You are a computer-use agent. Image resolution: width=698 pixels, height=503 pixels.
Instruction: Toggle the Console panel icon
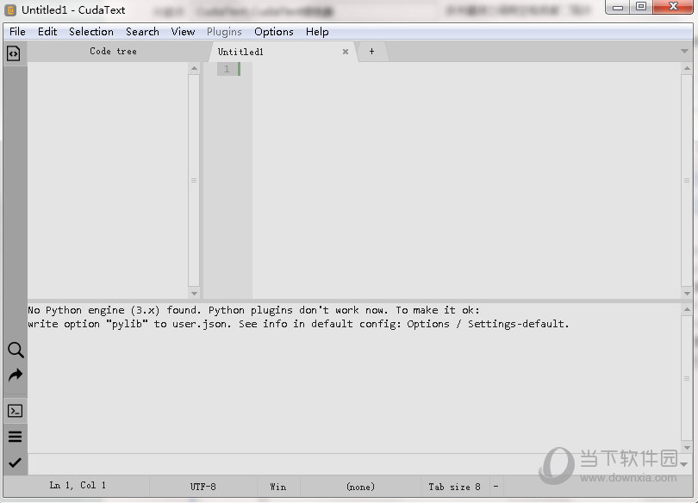[x=15, y=411]
